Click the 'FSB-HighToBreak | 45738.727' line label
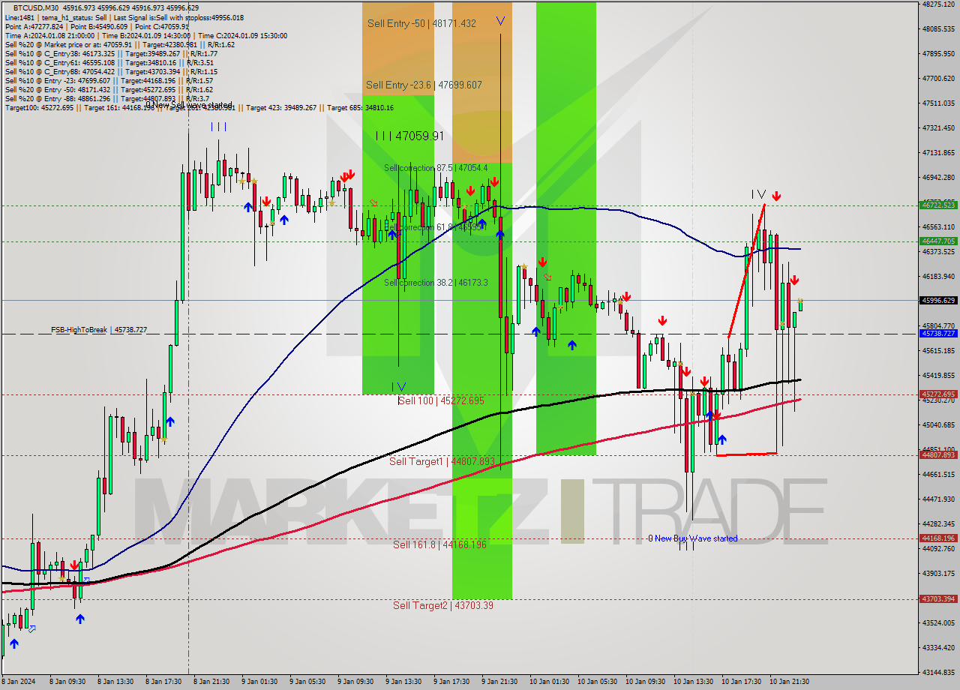Screen dimensions: 960x690 (99, 330)
